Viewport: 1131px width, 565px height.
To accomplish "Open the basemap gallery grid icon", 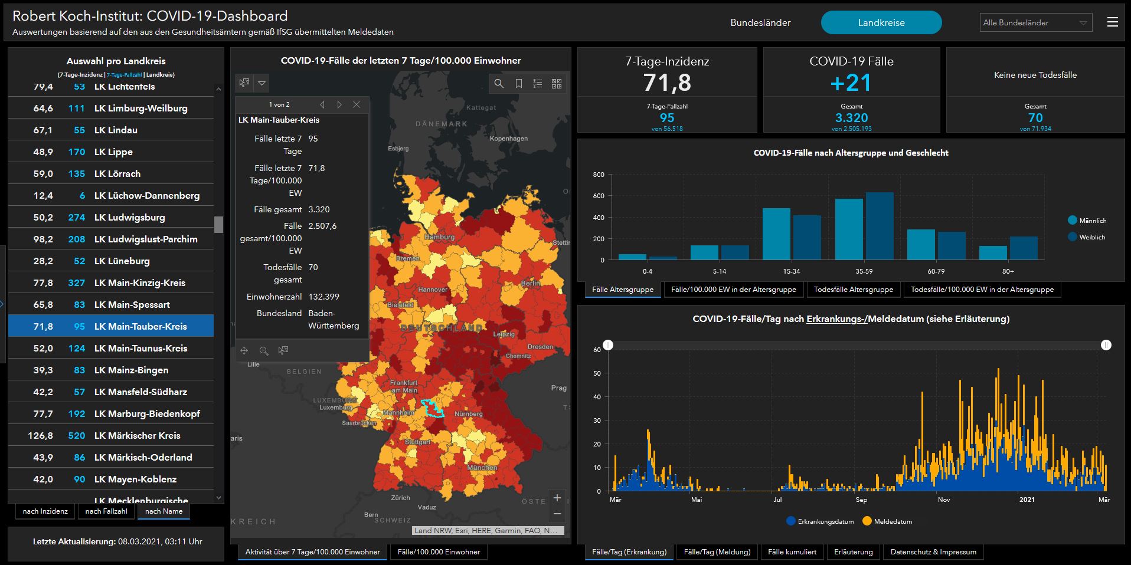I will (x=556, y=84).
